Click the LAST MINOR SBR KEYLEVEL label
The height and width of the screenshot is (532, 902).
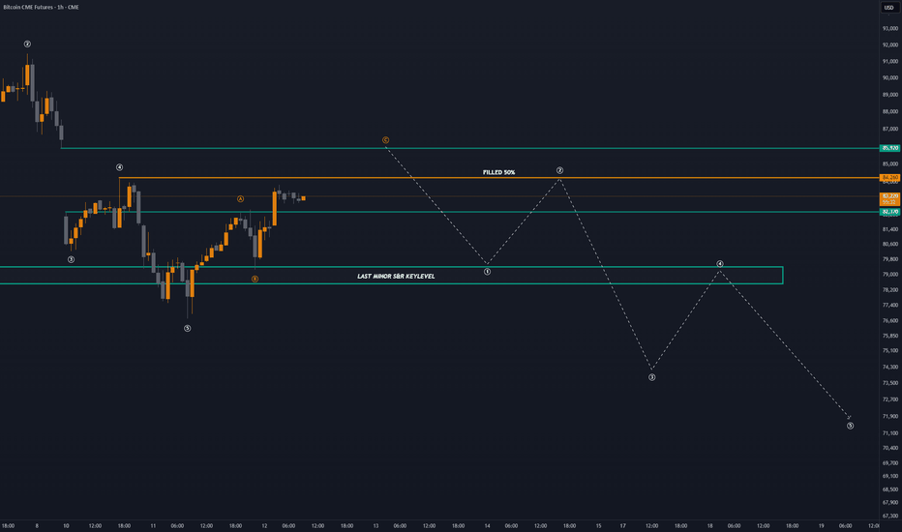396,276
